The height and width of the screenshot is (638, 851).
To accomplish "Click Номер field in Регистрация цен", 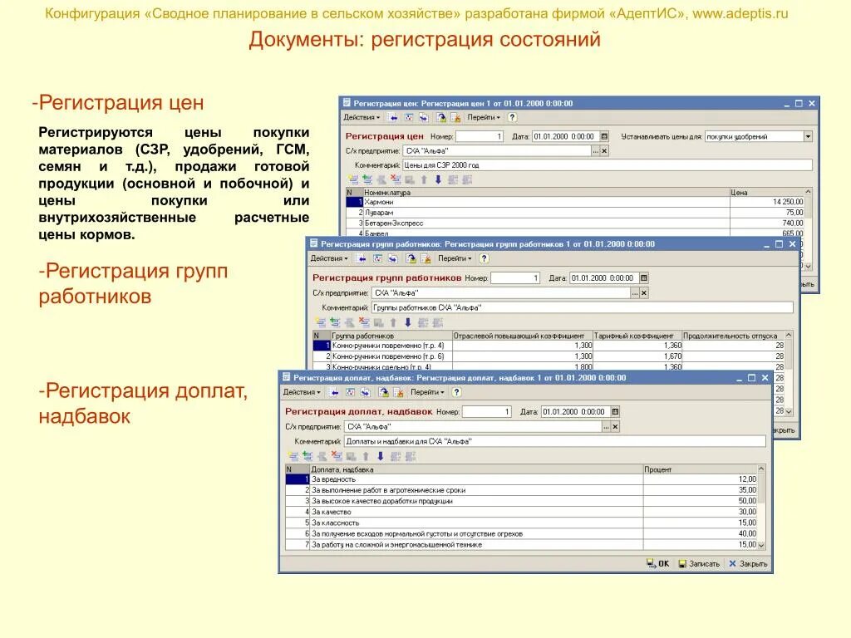I will (480, 136).
